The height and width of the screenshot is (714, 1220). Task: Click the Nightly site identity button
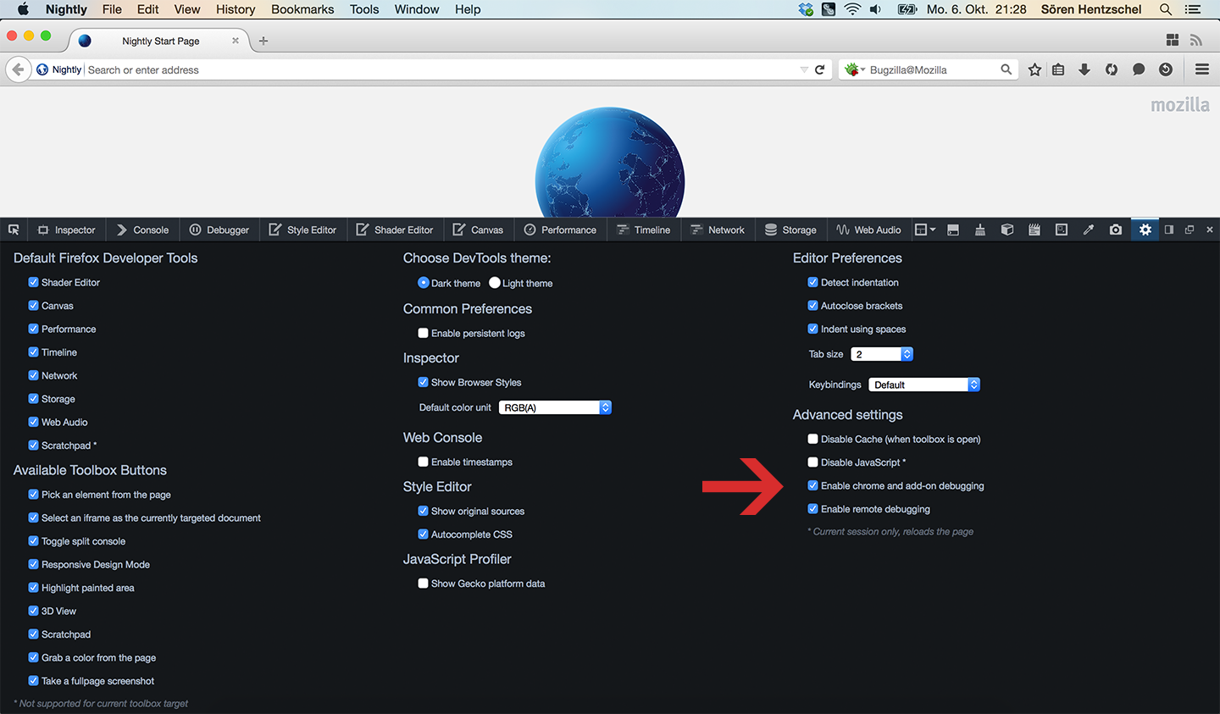point(59,69)
